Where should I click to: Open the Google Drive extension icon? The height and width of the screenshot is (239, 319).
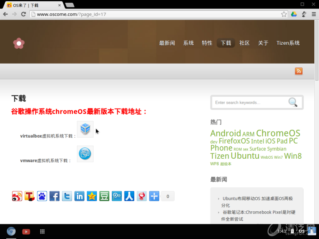[294, 14]
